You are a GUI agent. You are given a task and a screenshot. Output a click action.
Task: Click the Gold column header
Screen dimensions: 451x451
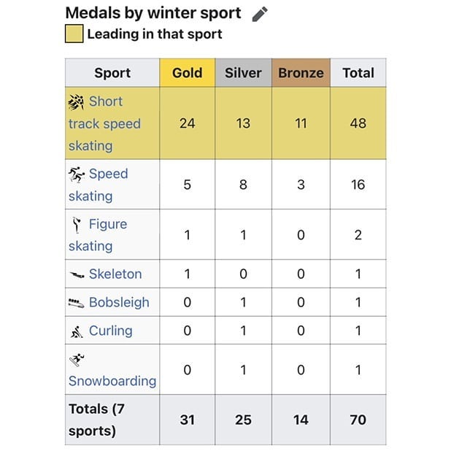(187, 73)
